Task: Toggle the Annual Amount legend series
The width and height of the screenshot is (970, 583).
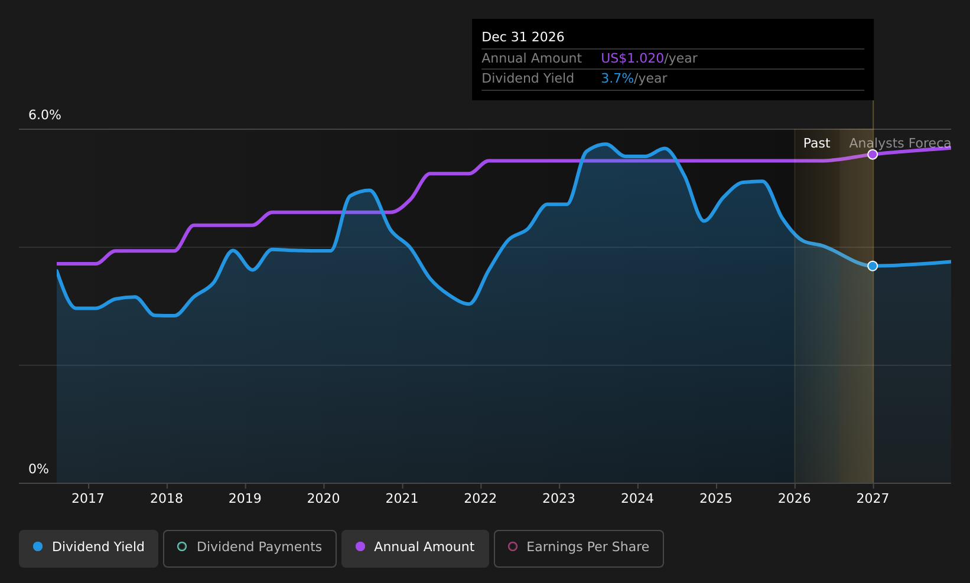Action: click(x=415, y=548)
